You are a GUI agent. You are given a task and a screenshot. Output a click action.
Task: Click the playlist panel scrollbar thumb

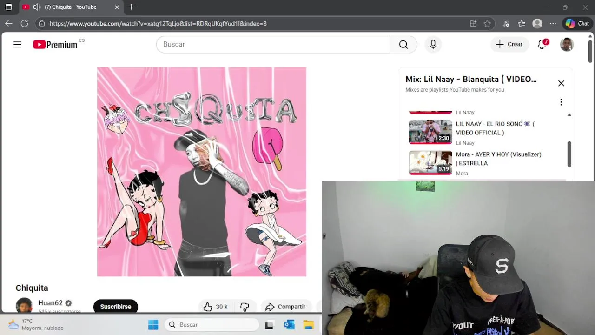569,154
